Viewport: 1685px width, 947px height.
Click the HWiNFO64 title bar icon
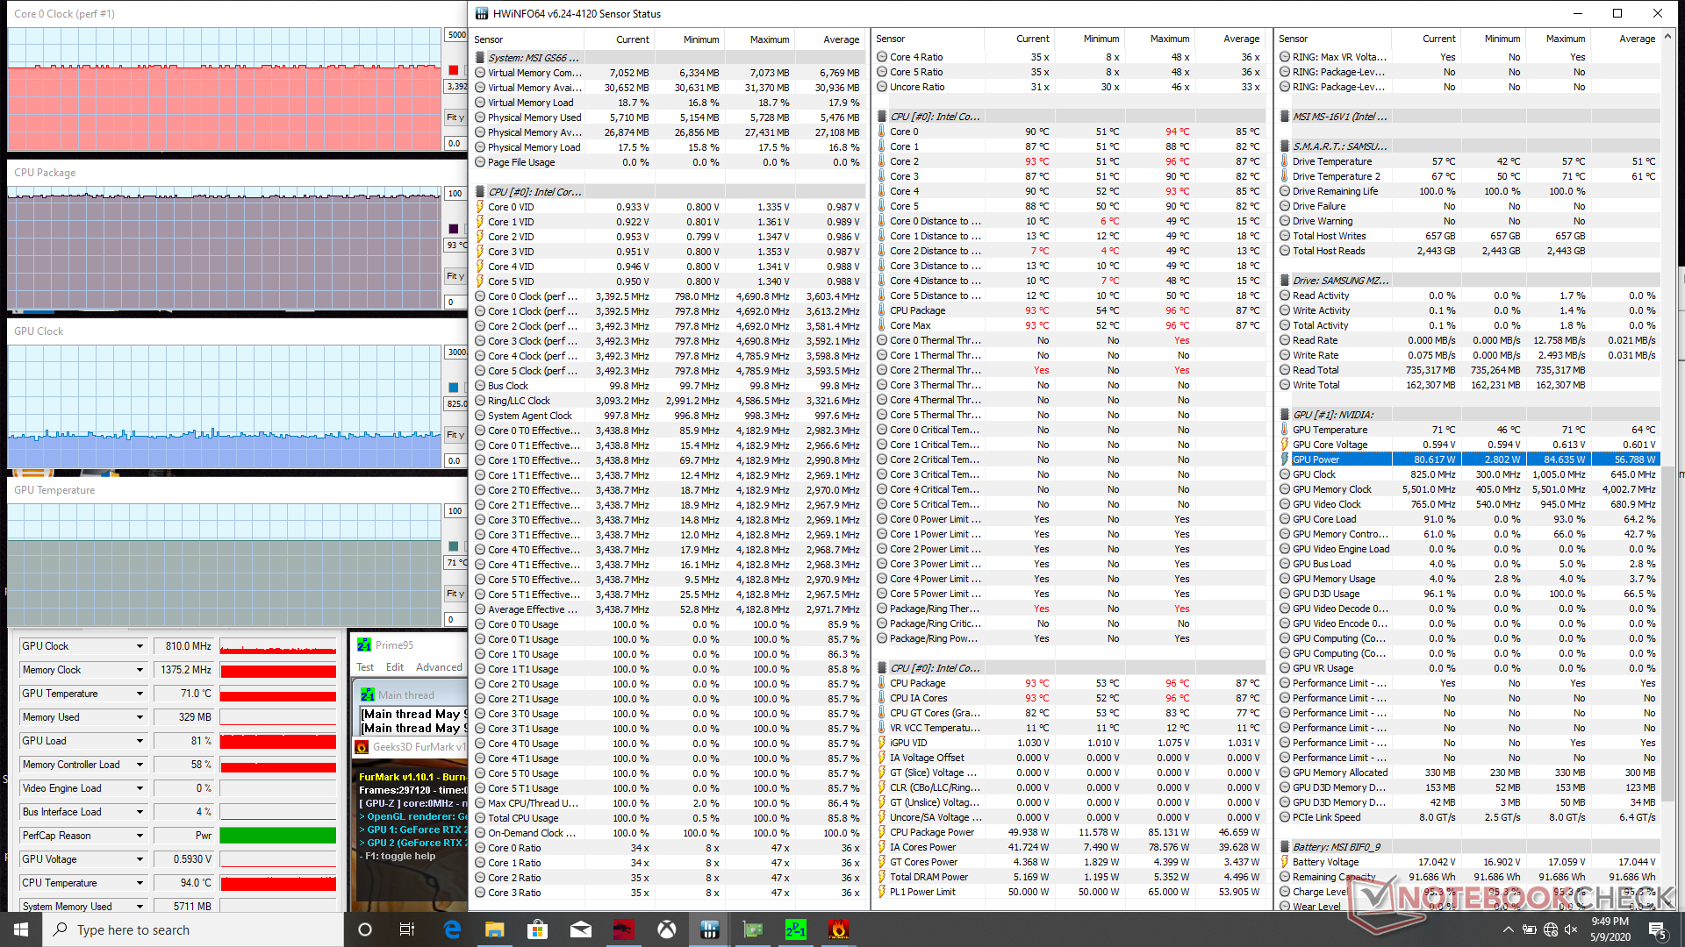481,13
